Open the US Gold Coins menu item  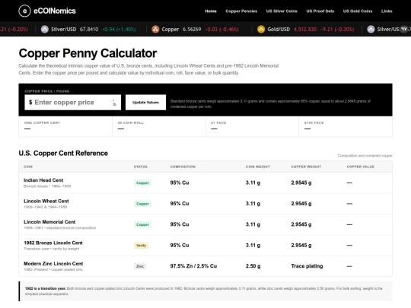click(x=358, y=11)
